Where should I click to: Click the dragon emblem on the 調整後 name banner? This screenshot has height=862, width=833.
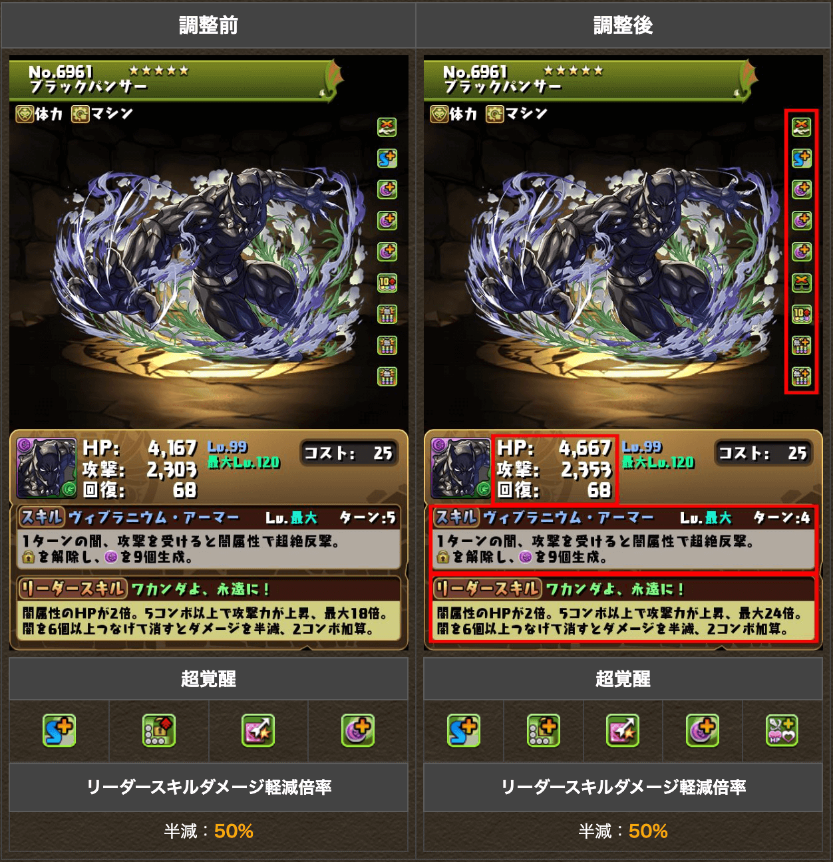click(746, 78)
